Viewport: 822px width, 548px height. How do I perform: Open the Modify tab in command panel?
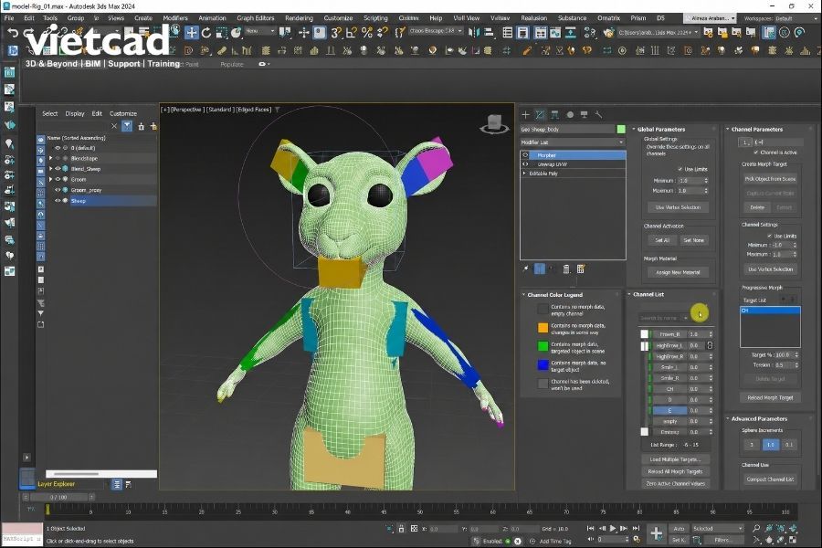540,114
